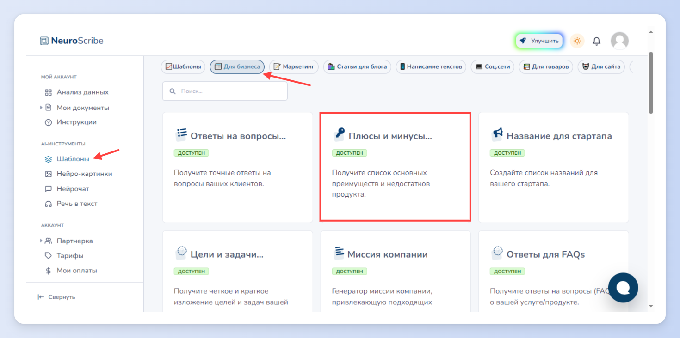Select the Для товаров category tab

[546, 67]
